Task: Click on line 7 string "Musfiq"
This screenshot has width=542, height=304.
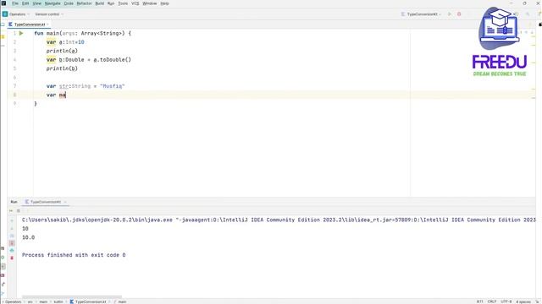Action: point(113,86)
